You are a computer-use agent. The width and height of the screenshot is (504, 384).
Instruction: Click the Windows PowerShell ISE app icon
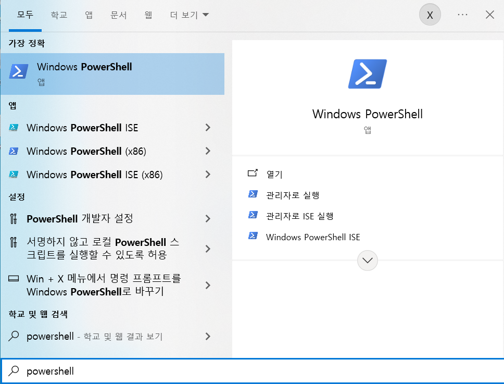(x=14, y=127)
